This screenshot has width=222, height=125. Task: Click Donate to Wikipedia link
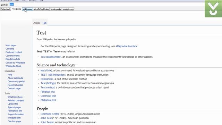(x=15, y=62)
